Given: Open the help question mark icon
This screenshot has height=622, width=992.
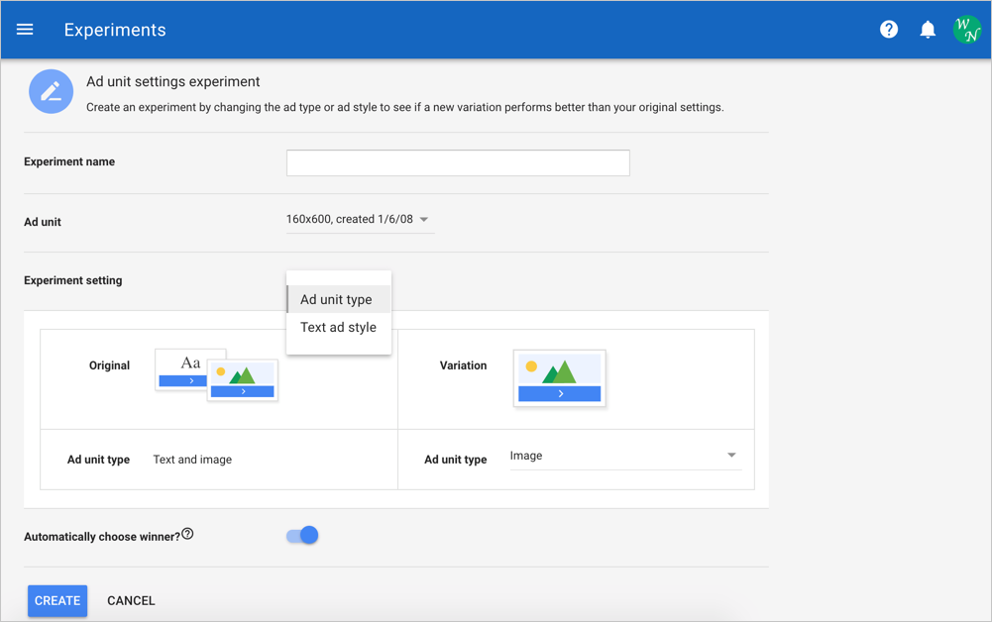Looking at the screenshot, I should [x=889, y=30].
